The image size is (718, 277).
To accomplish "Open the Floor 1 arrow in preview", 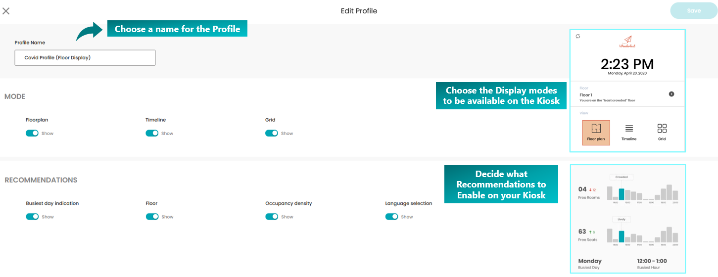I will (x=671, y=94).
